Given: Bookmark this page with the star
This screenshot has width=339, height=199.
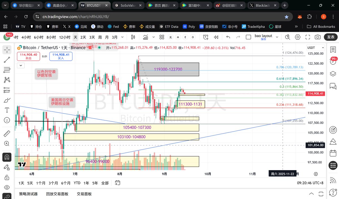Looking at the screenshot, I should (x=286, y=17).
